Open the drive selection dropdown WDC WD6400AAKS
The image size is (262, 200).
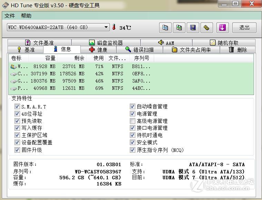click(58, 27)
